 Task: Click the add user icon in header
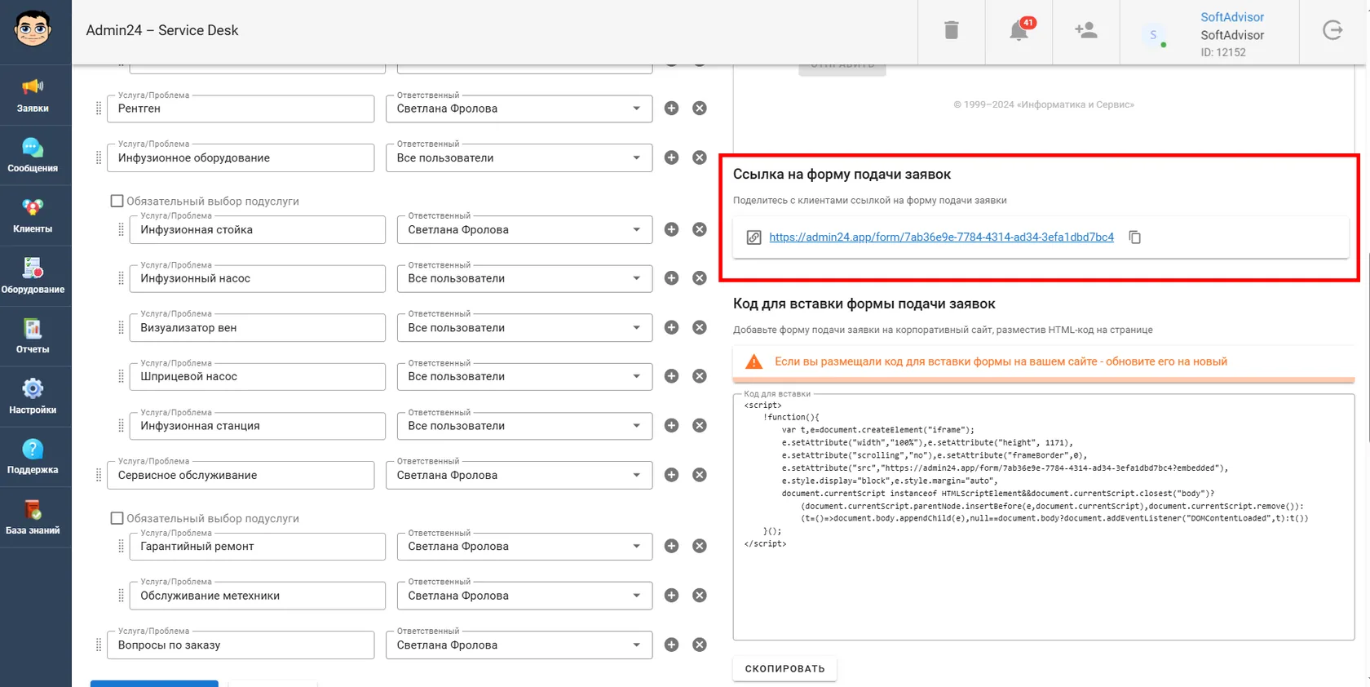click(x=1085, y=30)
